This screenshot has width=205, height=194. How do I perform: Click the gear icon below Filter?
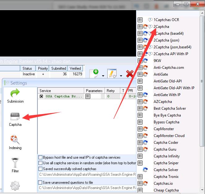15,186
